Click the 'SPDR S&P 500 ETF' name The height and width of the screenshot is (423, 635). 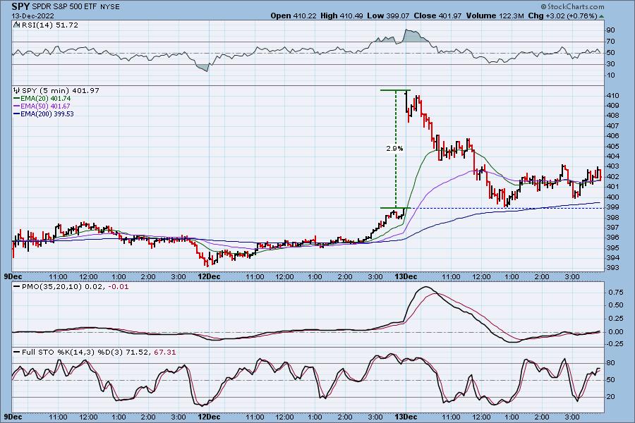64,7
